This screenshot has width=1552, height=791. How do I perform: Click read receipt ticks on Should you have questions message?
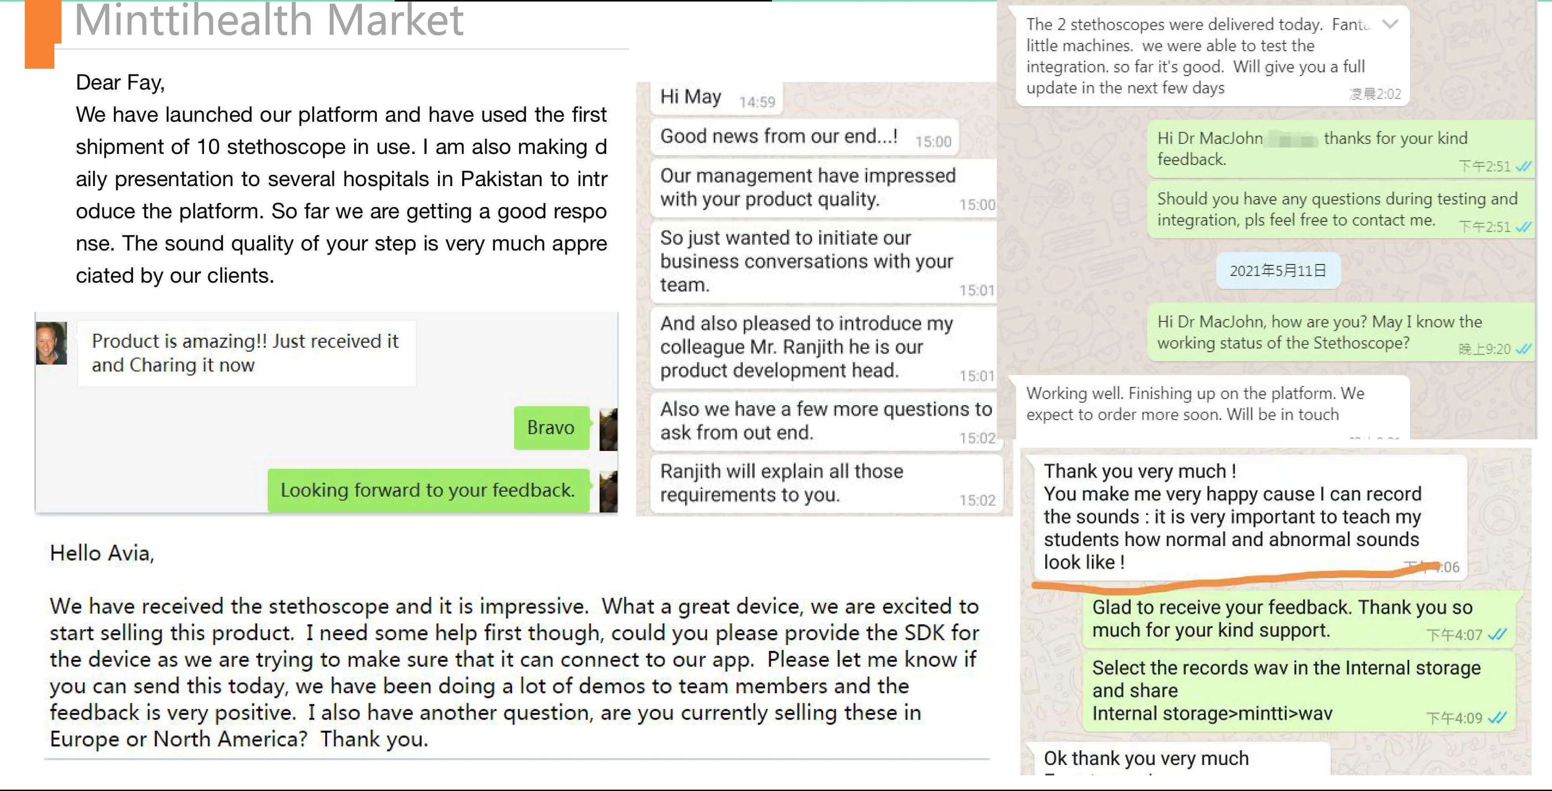(x=1523, y=227)
